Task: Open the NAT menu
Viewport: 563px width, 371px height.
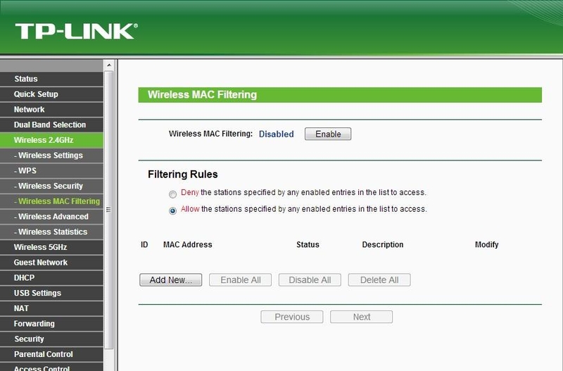Action: (51, 308)
